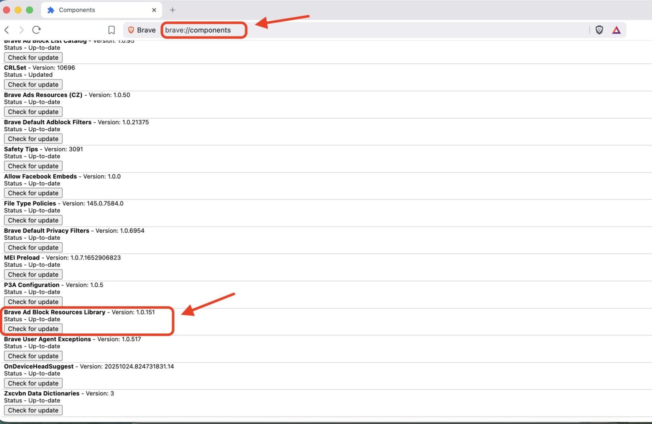652x424 pixels.
Task: Go back to the previous page
Action: 7,30
